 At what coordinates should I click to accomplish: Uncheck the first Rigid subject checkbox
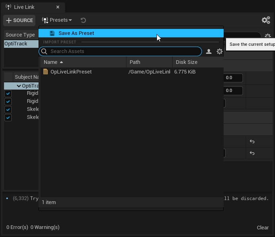(8, 93)
